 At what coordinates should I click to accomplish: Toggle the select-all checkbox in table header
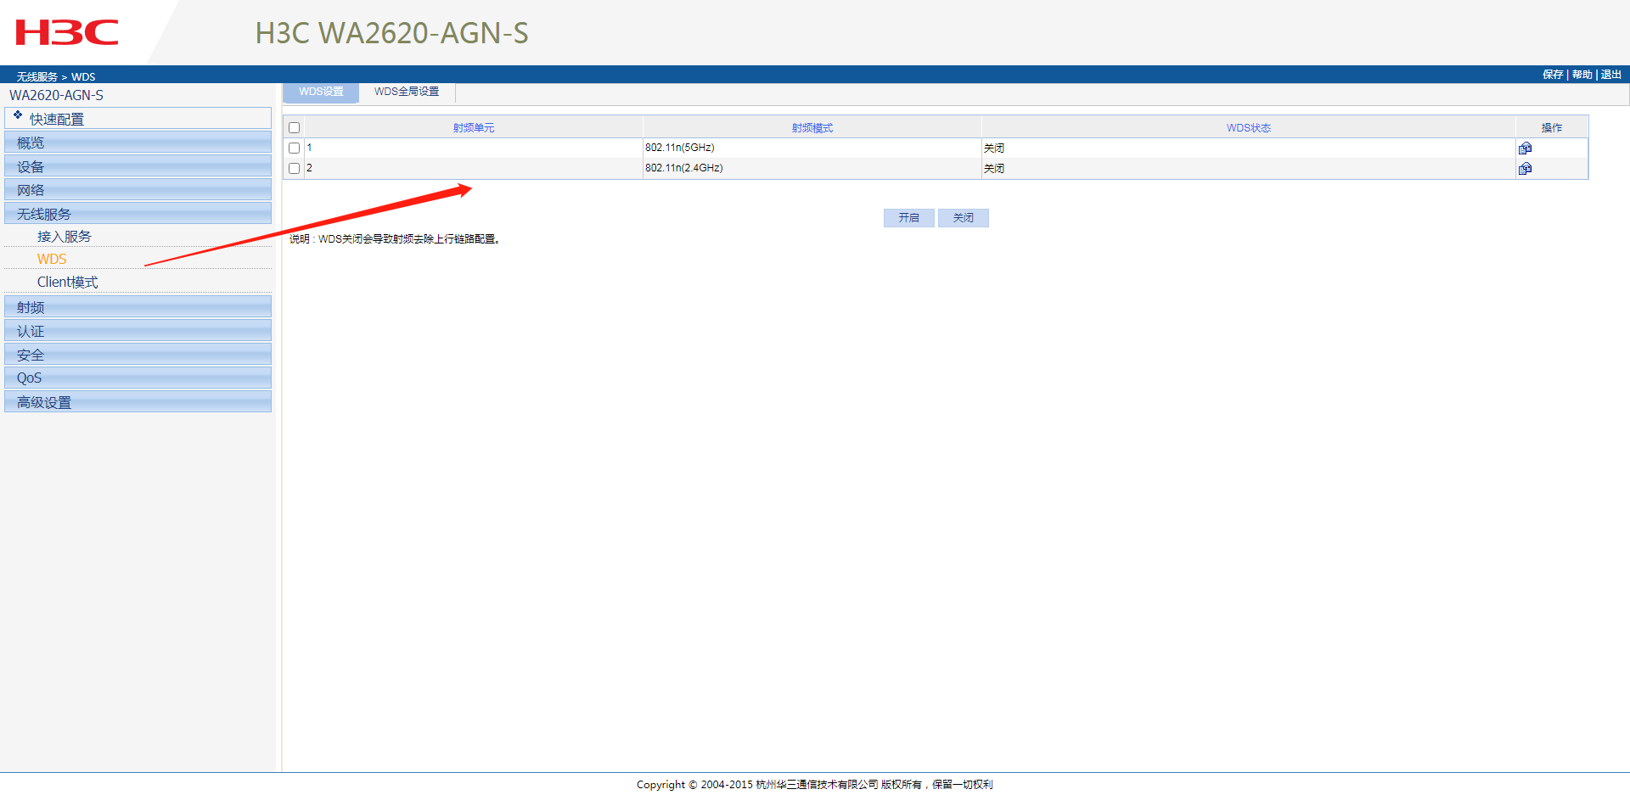(x=295, y=128)
